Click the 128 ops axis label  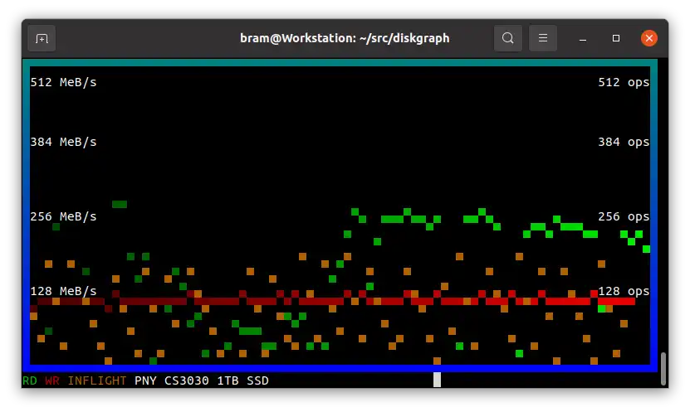point(624,291)
